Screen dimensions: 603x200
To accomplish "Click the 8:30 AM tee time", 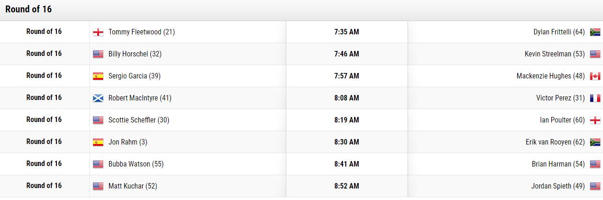I will click(347, 142).
